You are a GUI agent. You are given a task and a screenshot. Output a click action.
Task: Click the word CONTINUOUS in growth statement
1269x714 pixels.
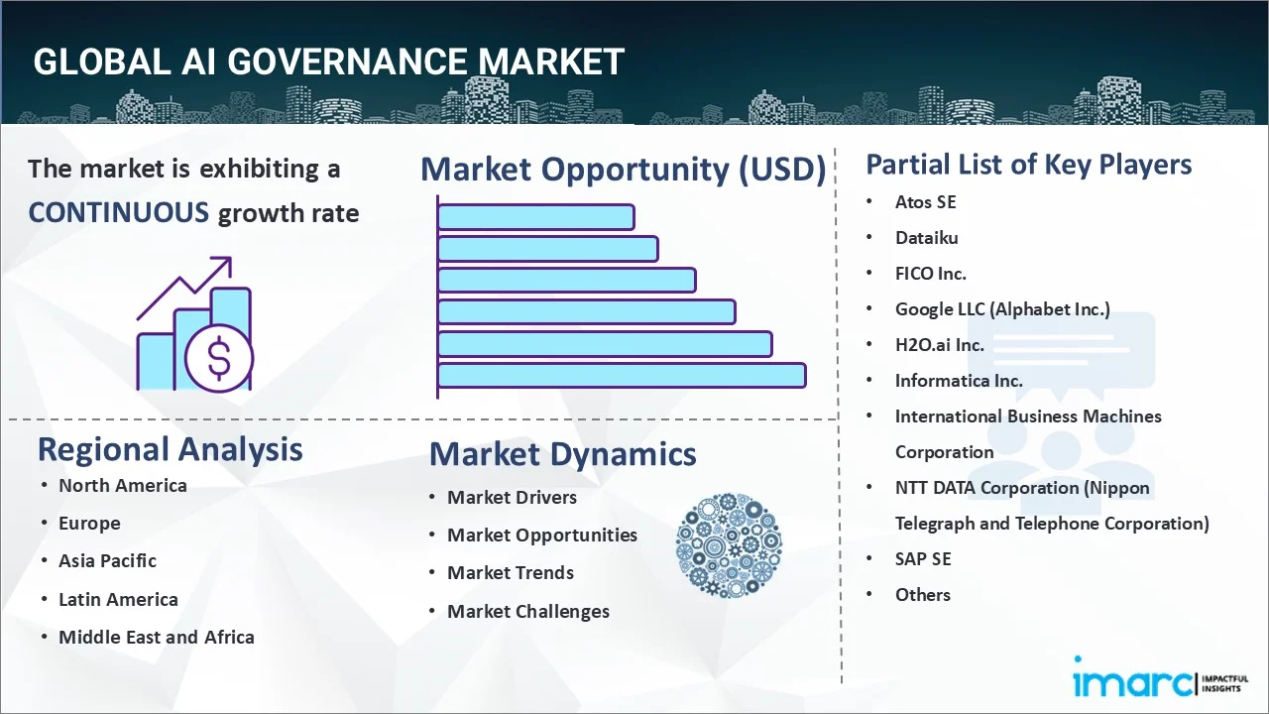point(118,212)
